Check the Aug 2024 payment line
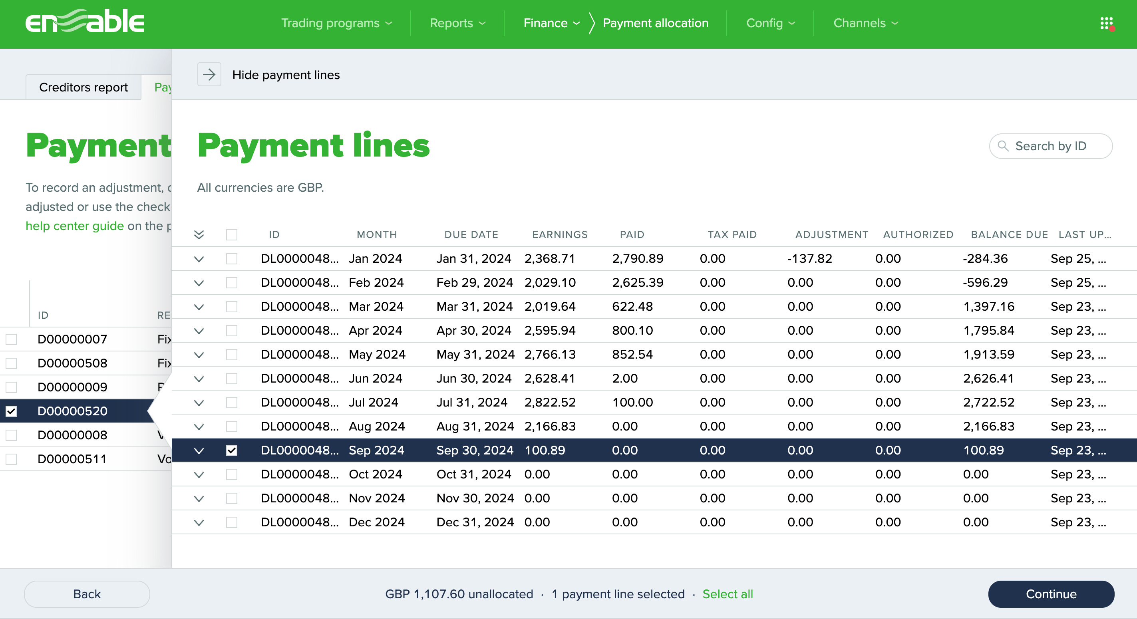Image resolution: width=1137 pixels, height=619 pixels. (232, 426)
